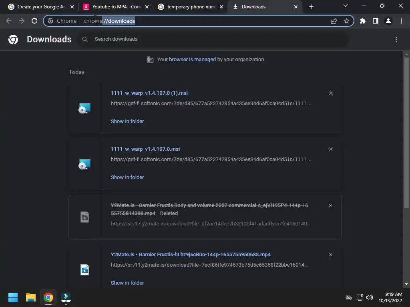Image resolution: width=410 pixels, height=307 pixels.
Task: Close the Create your Google Account tab
Action: pos(72,7)
